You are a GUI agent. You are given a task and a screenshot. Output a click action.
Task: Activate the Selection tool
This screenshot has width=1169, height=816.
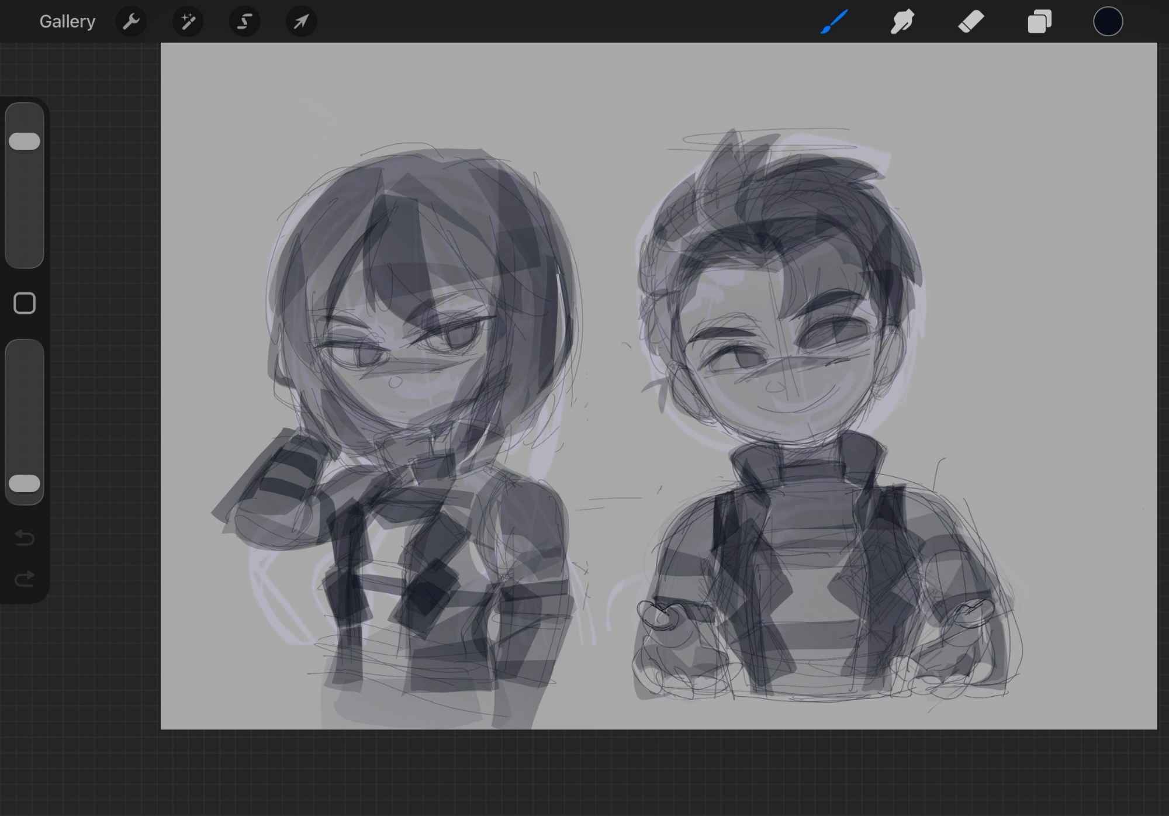point(244,22)
